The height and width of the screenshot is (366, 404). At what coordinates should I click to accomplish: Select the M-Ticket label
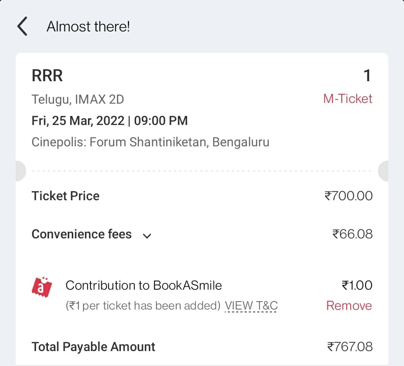[348, 98]
